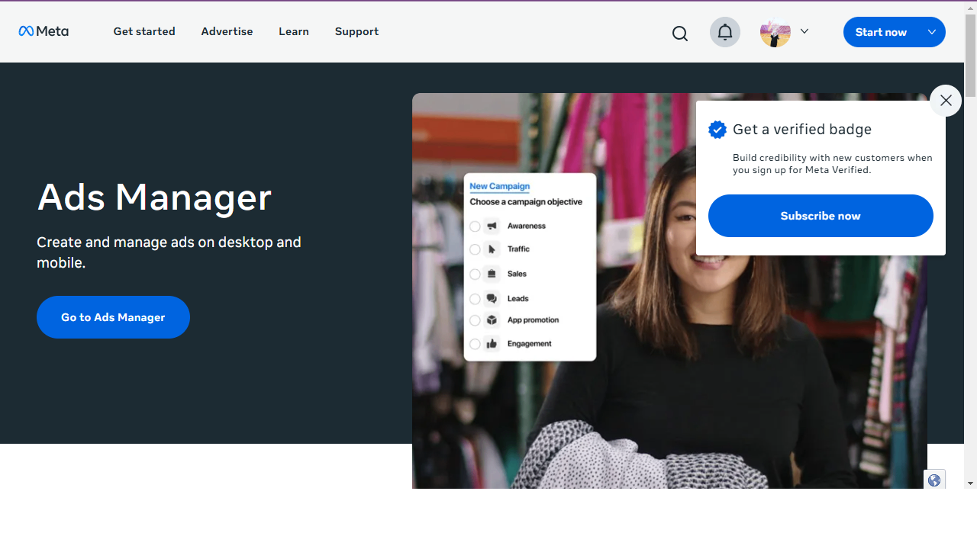Click 'Choose a campaign objective' text
Screen dimensions: 977x549
[526, 202]
